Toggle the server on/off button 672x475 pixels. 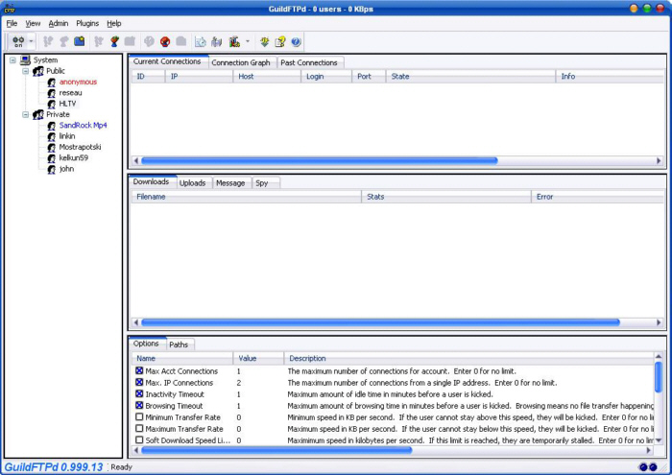click(18, 41)
